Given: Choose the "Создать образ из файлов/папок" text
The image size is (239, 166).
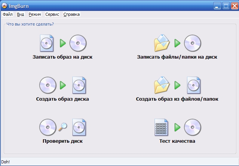Looking at the screenshot, I should point(177,99).
